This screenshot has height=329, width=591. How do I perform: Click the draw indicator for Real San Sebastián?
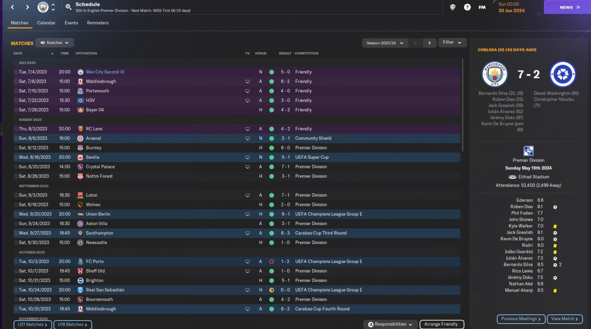271,290
